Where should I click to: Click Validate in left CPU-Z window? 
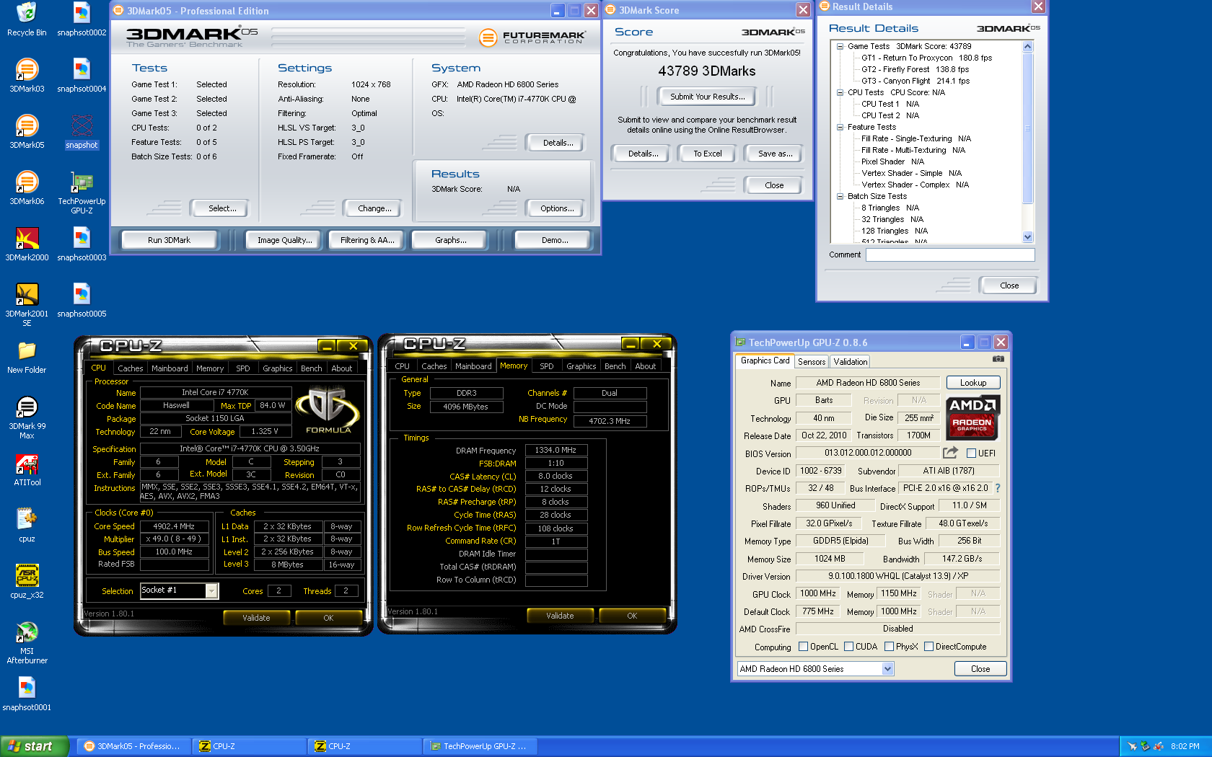tap(256, 618)
